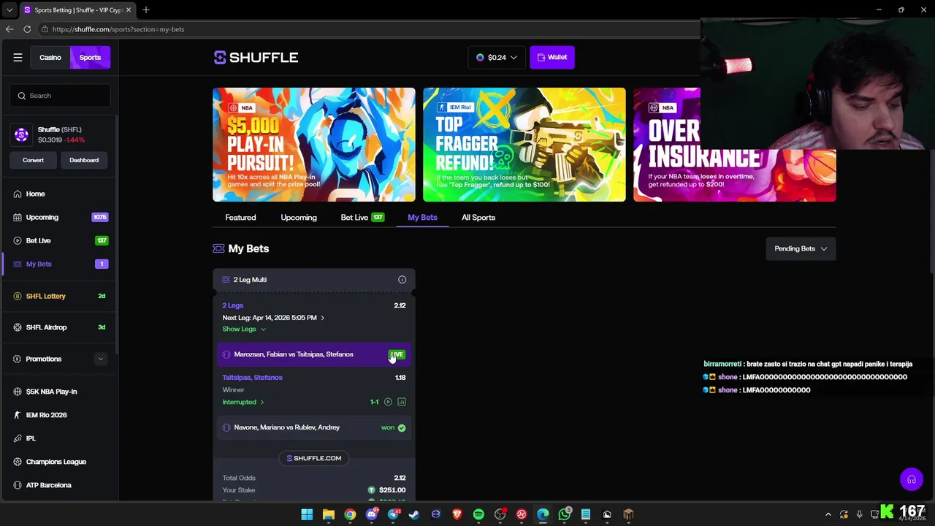Switch to Sports mode
Viewport: 935px width, 526px height.
coord(90,57)
